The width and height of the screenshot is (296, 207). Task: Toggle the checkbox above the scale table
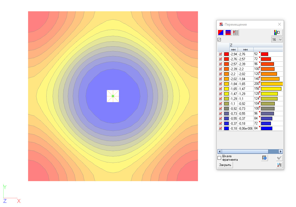(219, 40)
